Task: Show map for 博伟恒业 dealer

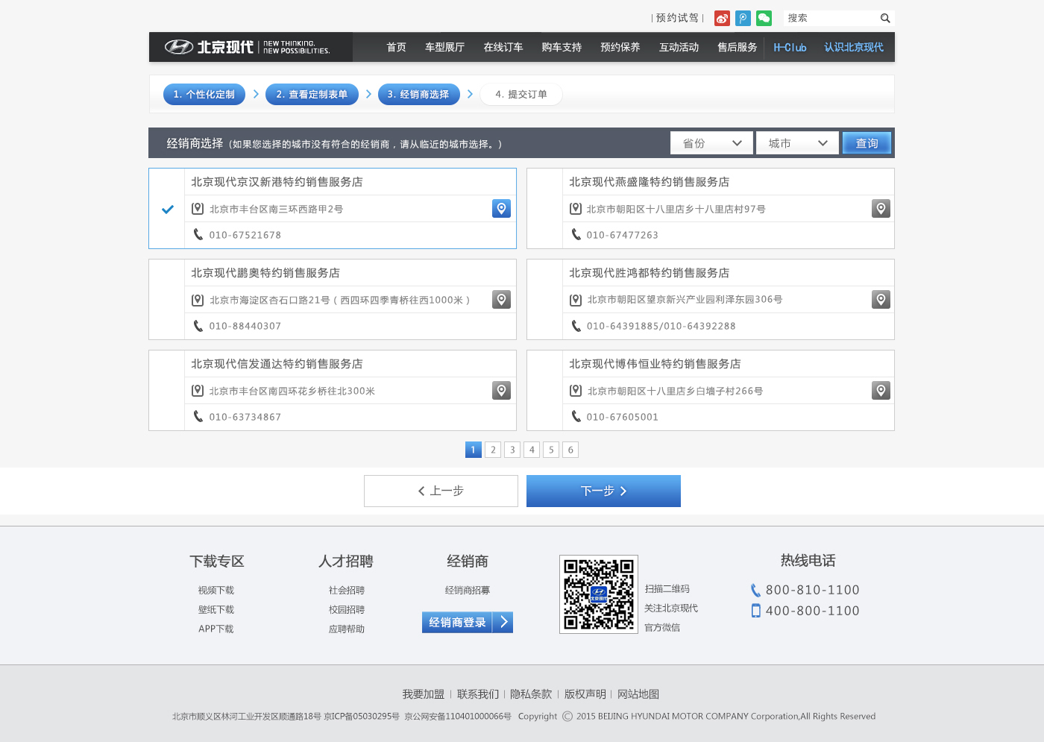Action: coord(881,391)
